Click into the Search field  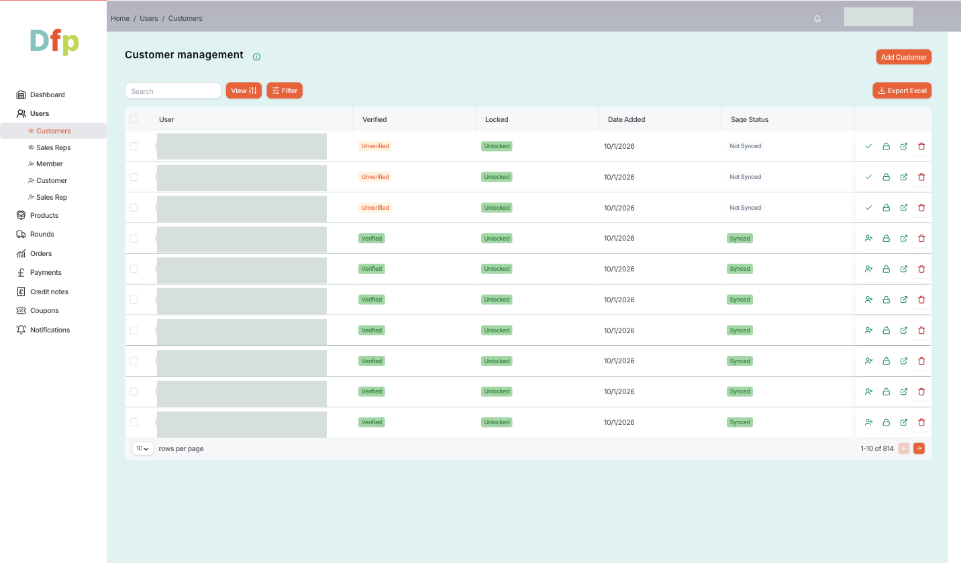click(x=173, y=90)
